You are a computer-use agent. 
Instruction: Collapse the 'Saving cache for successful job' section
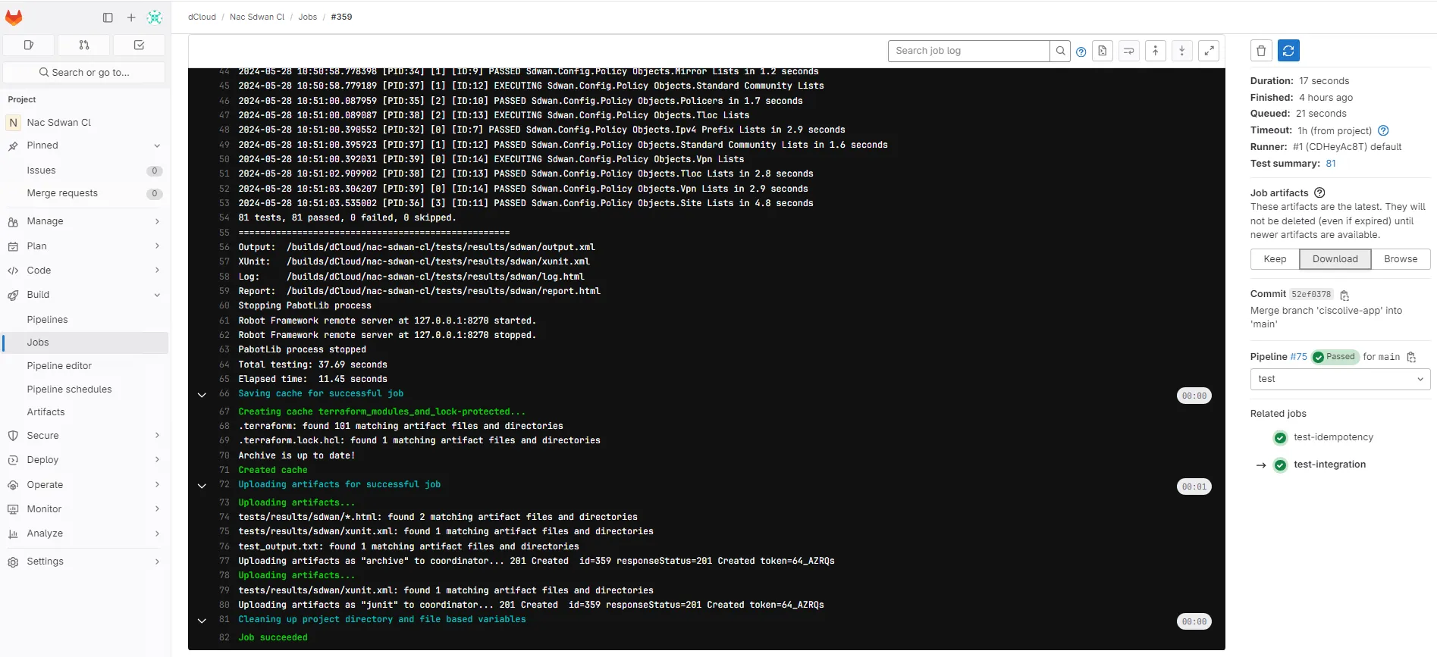point(202,395)
